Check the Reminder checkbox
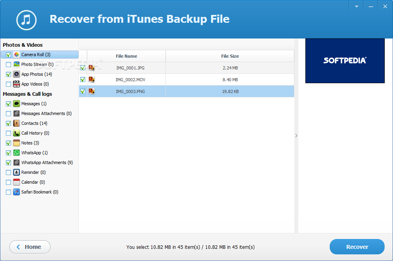 tap(8, 172)
